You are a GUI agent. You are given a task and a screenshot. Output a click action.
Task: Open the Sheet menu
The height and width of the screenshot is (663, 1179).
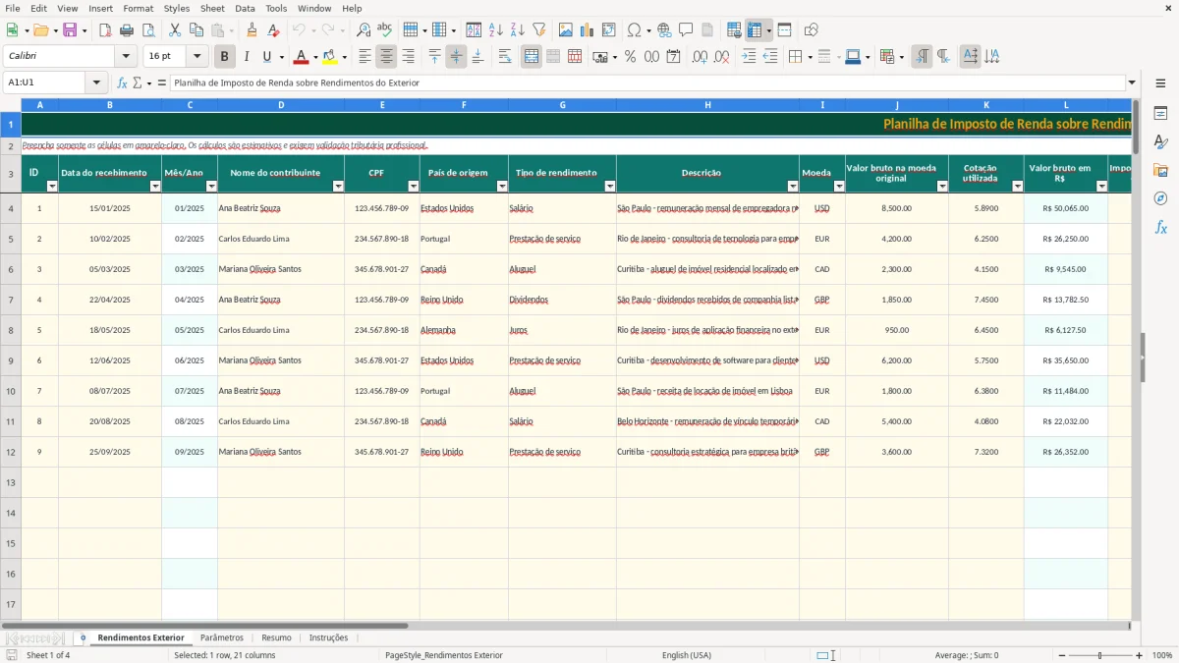[212, 8]
